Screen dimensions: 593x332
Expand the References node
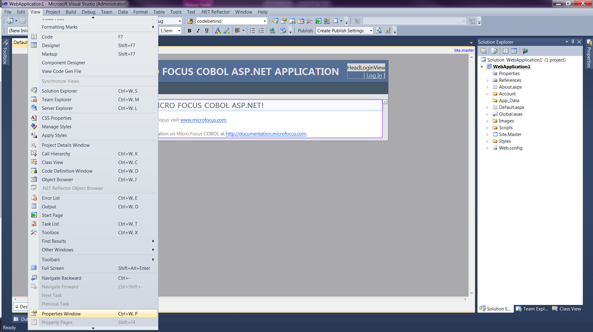pyautogui.click(x=487, y=80)
